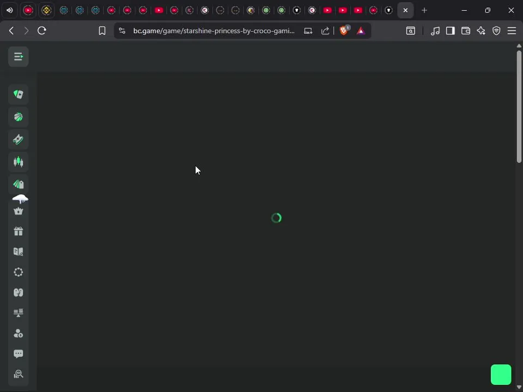Click the boxed-magnifier icon left of music note
523x392 pixels.
(x=411, y=30)
